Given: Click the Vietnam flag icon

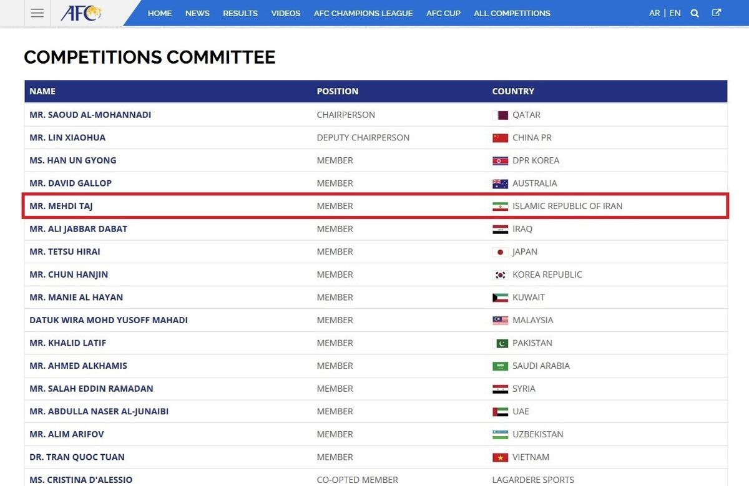Looking at the screenshot, I should [499, 457].
